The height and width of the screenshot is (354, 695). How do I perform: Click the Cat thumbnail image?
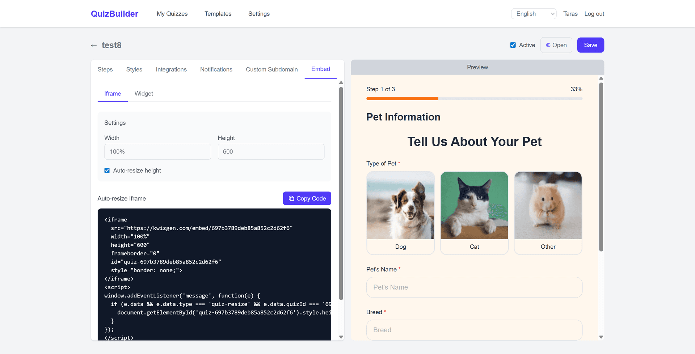click(474, 205)
